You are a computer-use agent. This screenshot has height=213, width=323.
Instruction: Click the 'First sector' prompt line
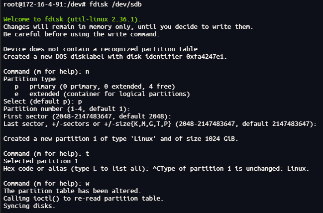point(87,116)
